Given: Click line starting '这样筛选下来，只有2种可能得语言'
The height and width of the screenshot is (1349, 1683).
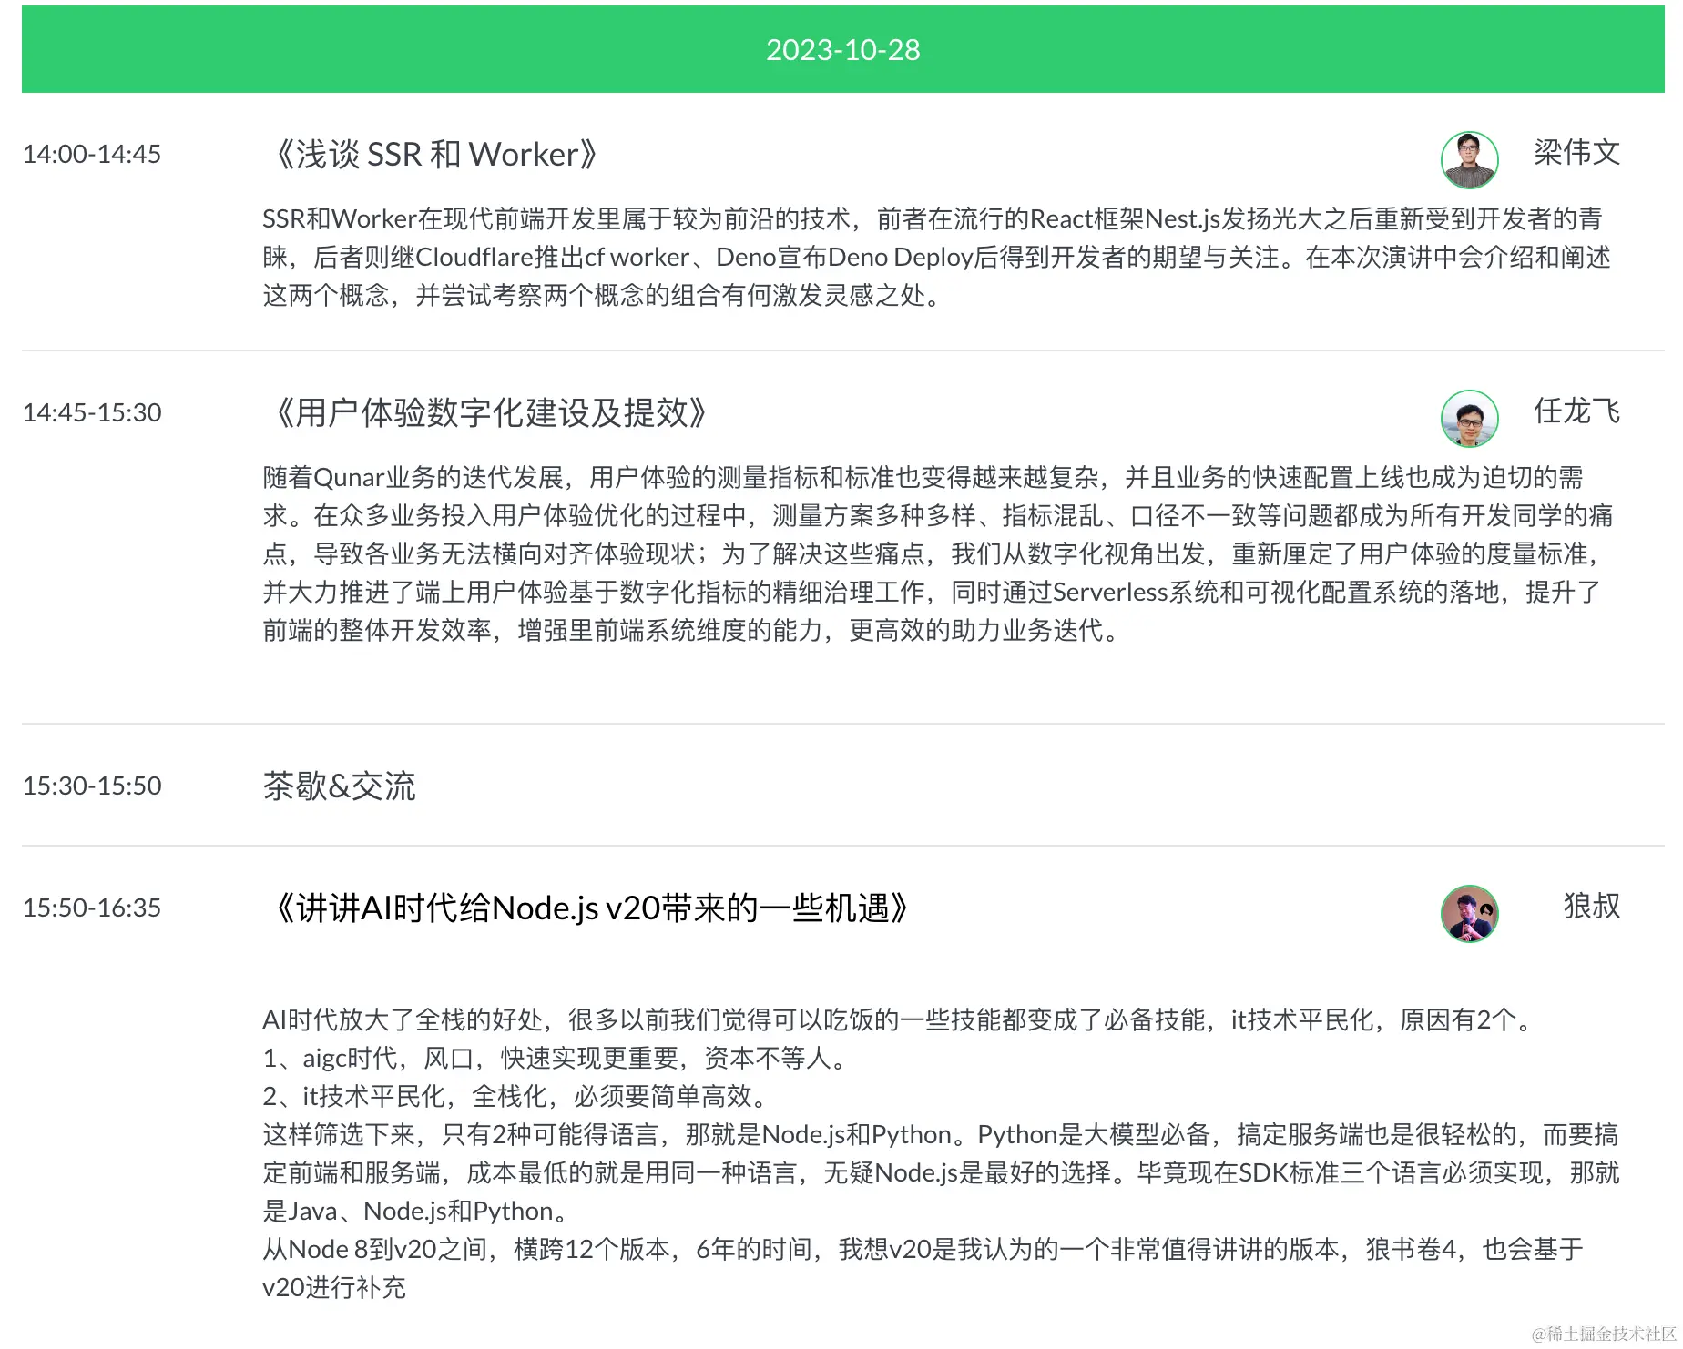Looking at the screenshot, I should click(x=940, y=1134).
